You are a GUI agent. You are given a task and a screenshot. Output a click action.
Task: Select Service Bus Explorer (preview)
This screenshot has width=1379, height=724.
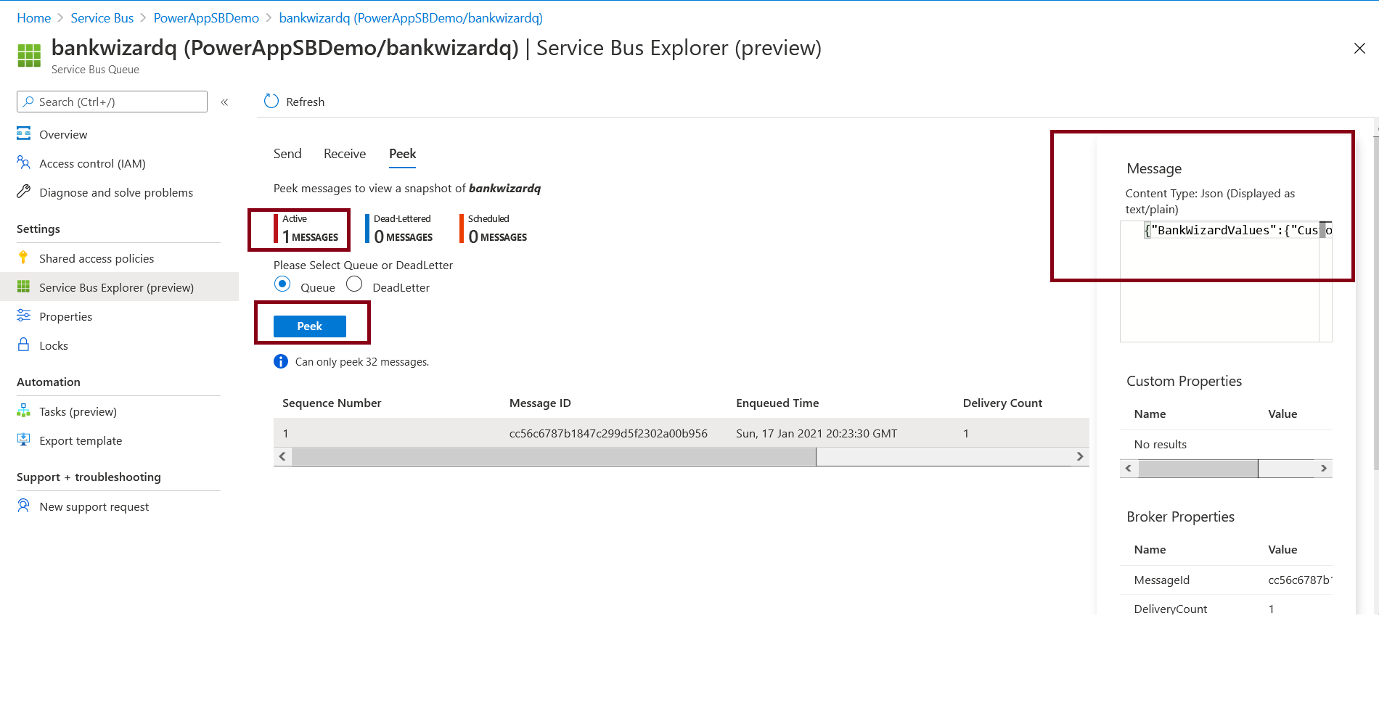[117, 287]
